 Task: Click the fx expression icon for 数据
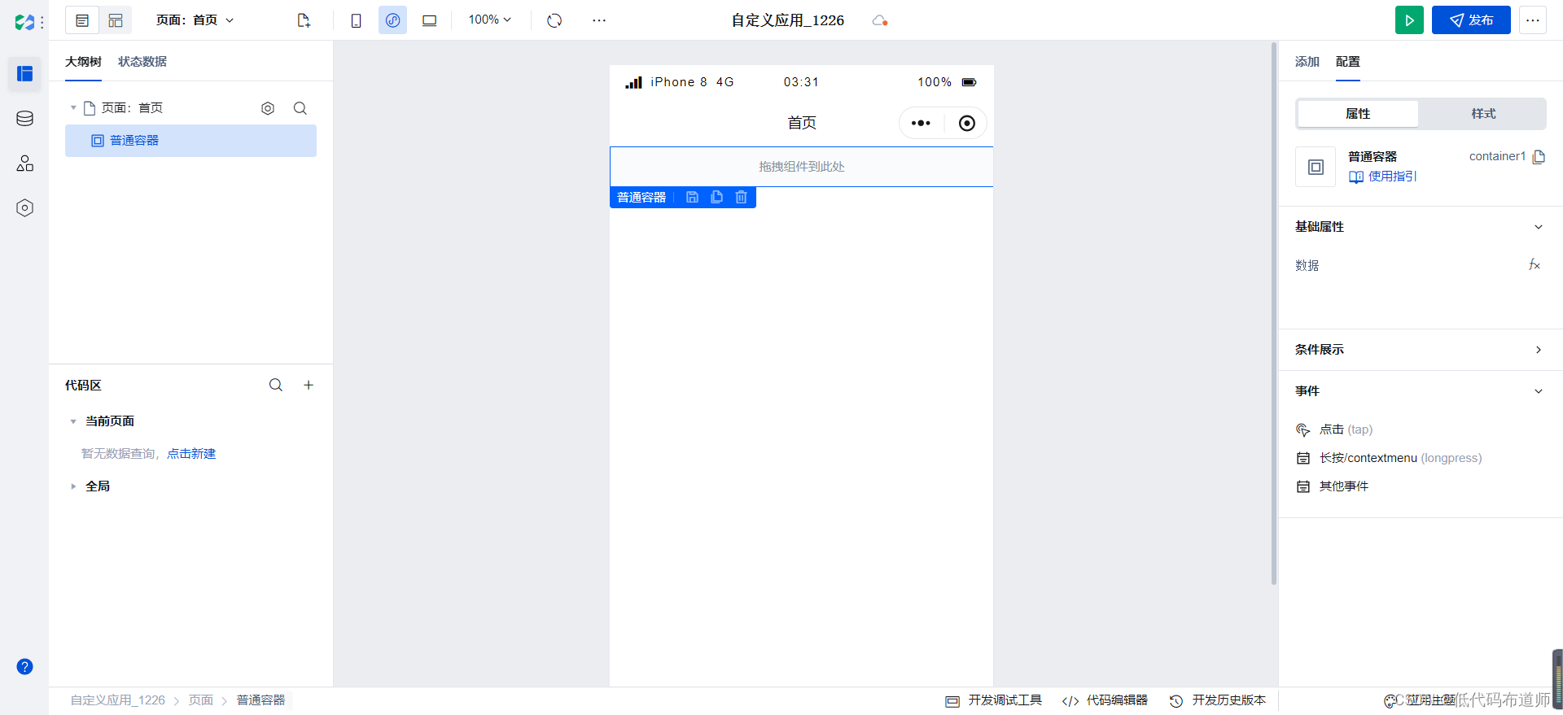[1535, 265]
